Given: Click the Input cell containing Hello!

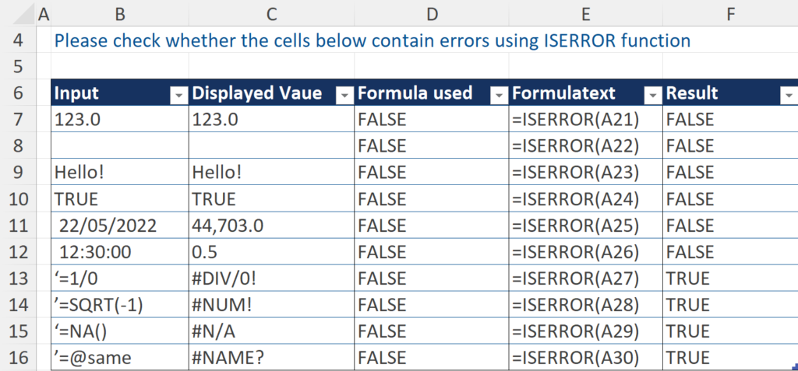Looking at the screenshot, I should (x=118, y=173).
